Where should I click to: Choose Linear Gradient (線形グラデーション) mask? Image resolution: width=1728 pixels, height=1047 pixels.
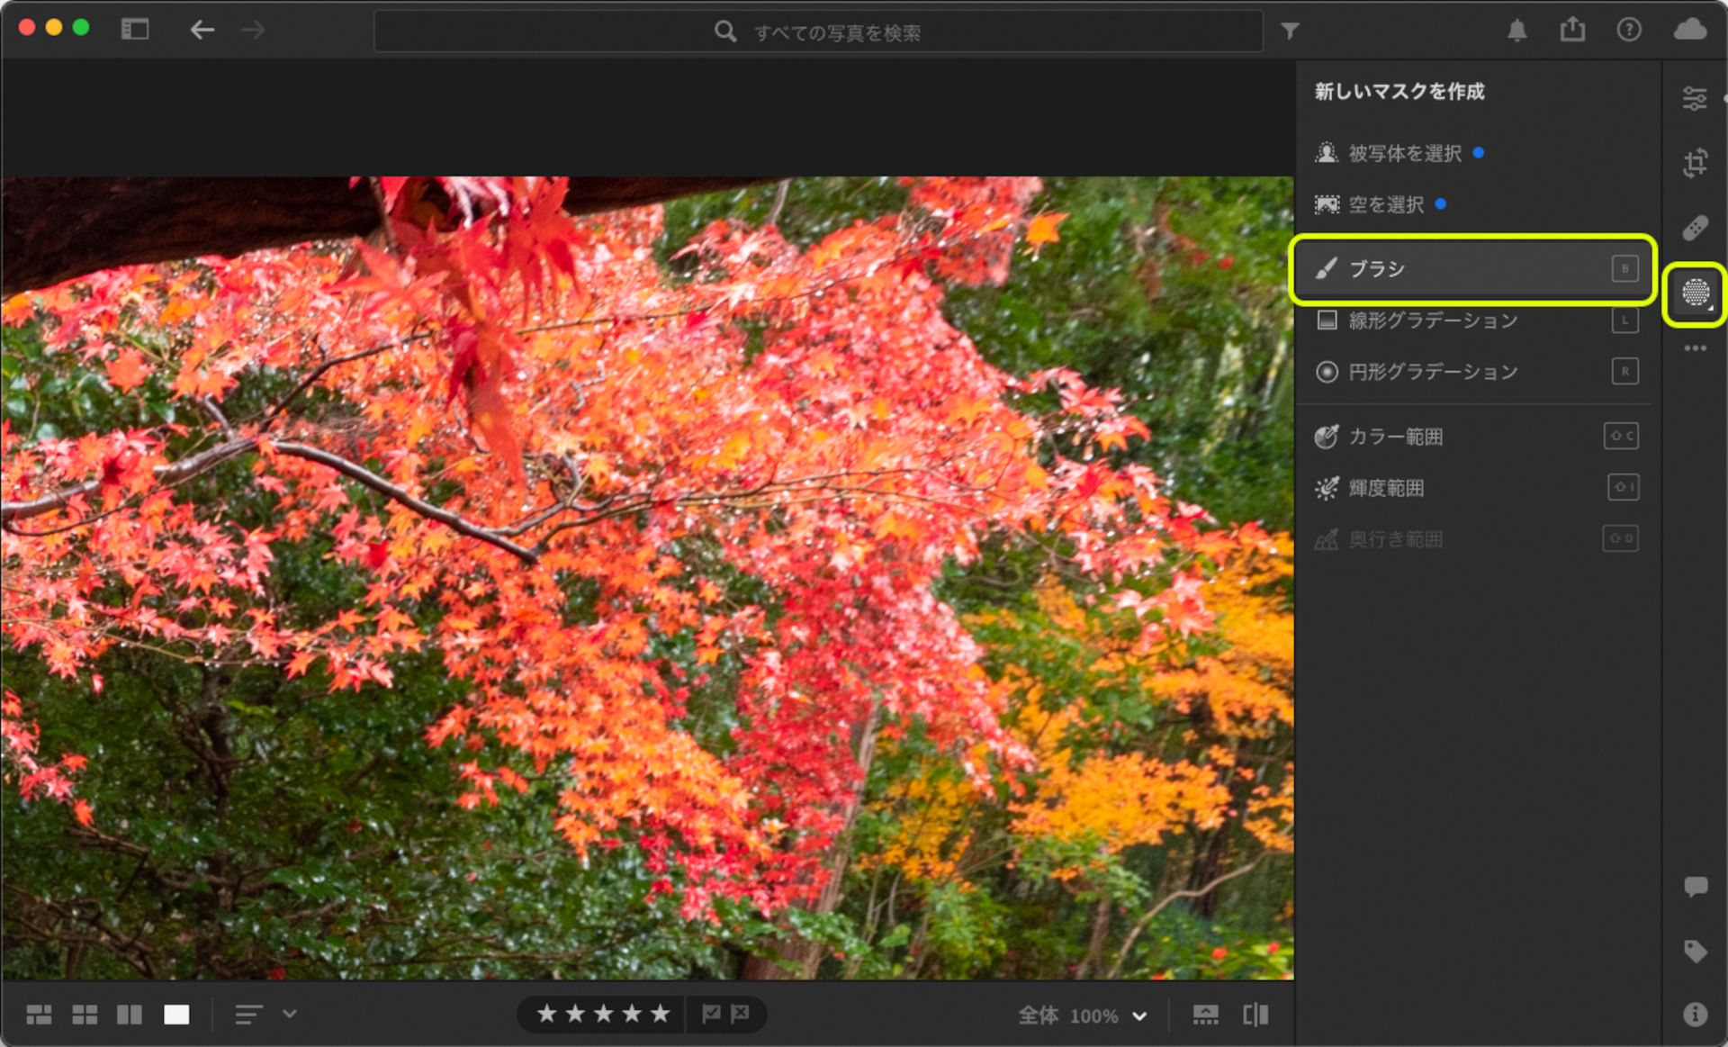[x=1431, y=320]
